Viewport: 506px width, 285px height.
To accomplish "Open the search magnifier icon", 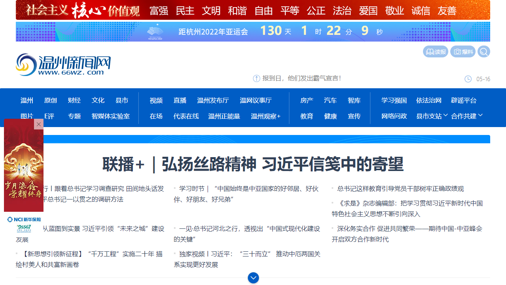I will point(484,52).
